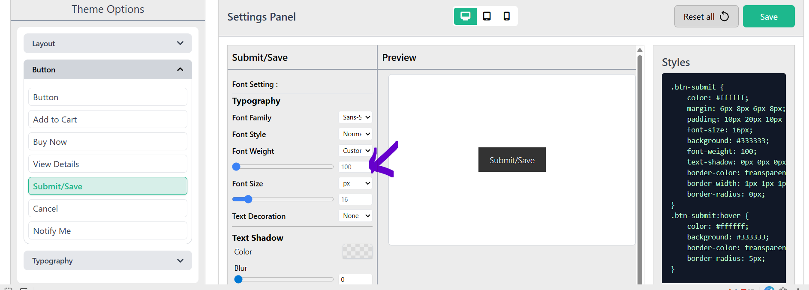Adjust the Font Size slider handle
Viewport: 809px width, 290px height.
tap(248, 199)
